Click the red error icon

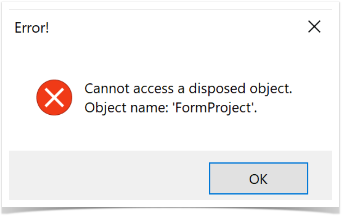point(55,97)
